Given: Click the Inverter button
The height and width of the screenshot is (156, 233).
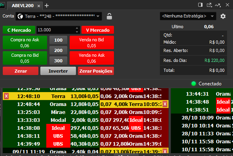Looking at the screenshot, I should (58, 71).
